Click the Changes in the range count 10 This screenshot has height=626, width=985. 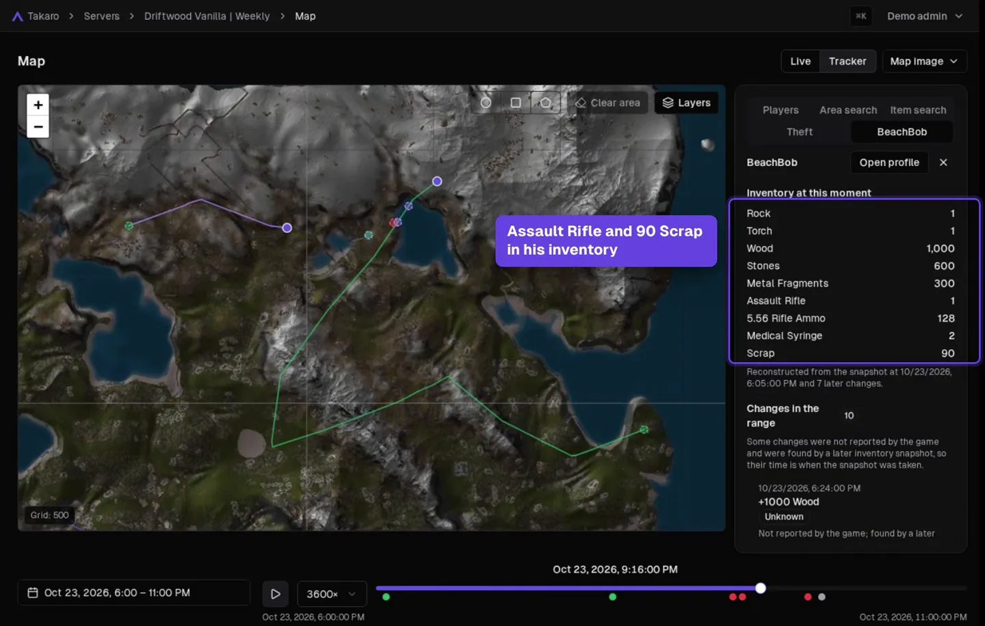[849, 416]
